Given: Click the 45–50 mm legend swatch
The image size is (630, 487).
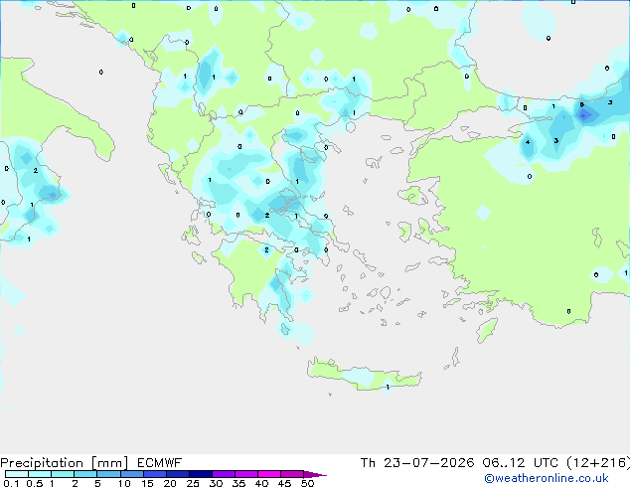Looking at the screenshot, I should [x=292, y=474].
